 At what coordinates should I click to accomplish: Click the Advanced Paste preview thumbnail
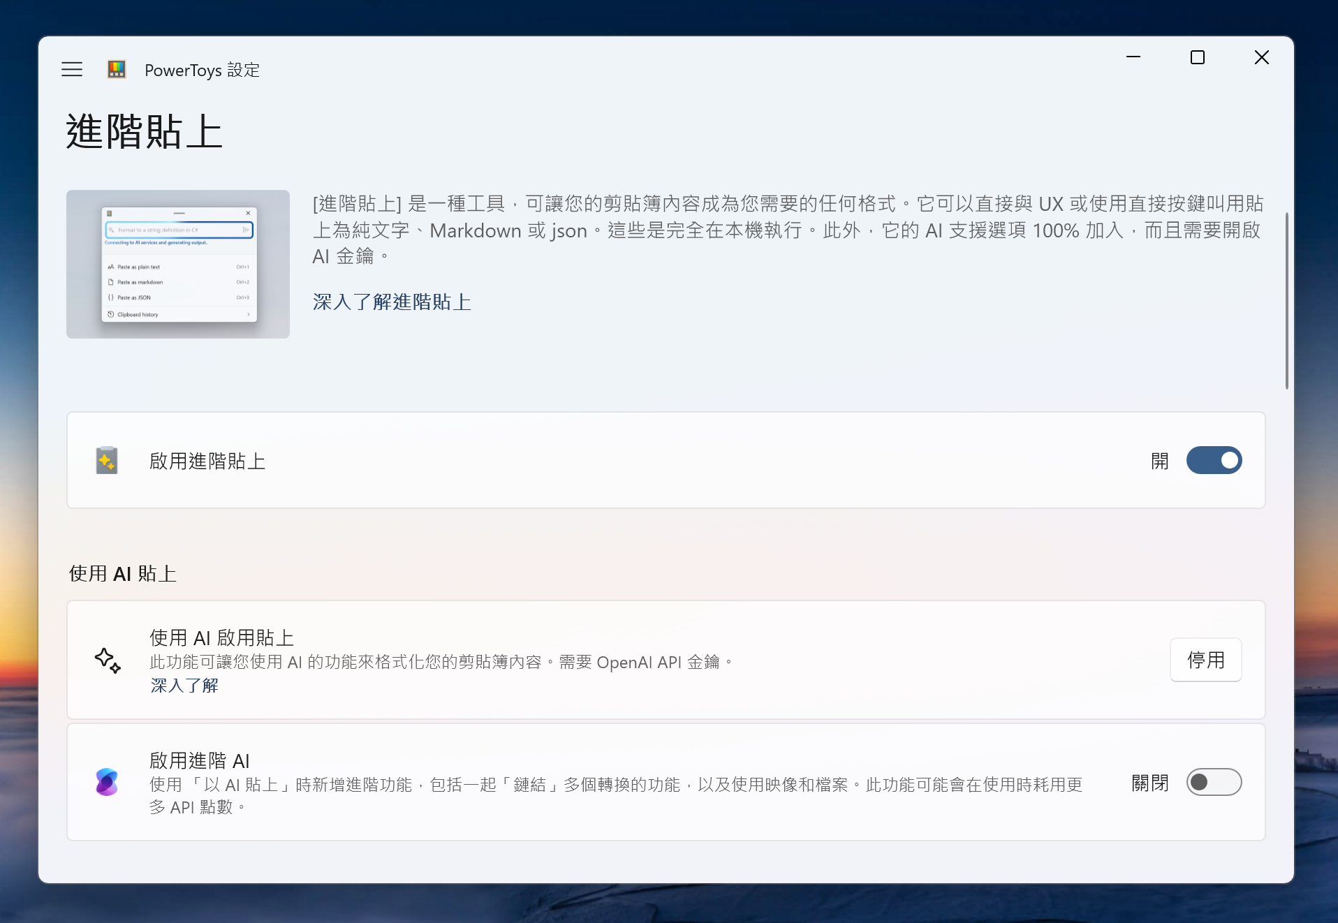pyautogui.click(x=178, y=264)
